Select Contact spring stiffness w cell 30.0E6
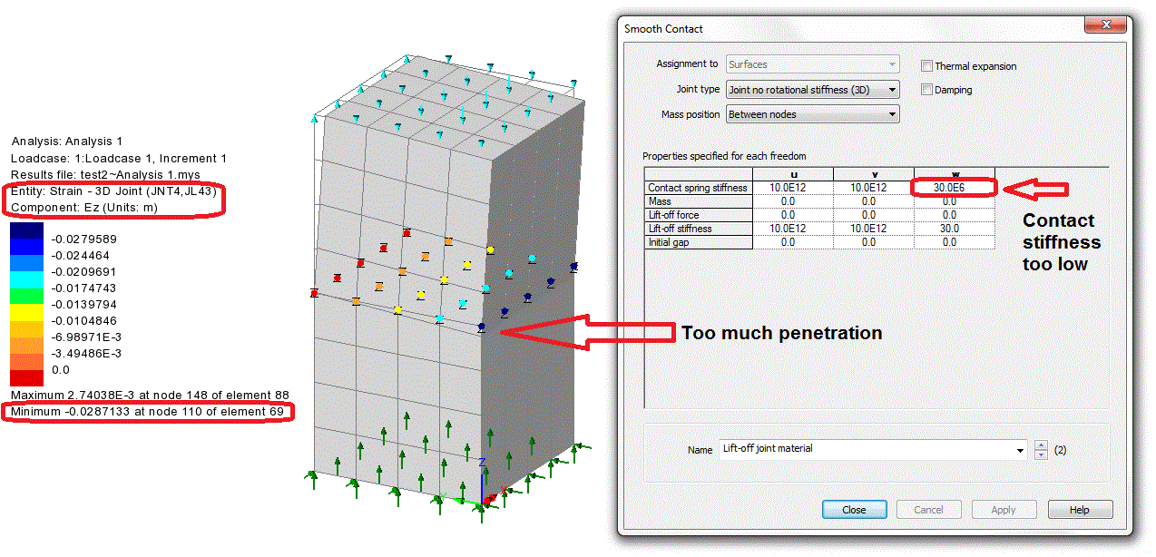The height and width of the screenshot is (557, 1156). 954,188
